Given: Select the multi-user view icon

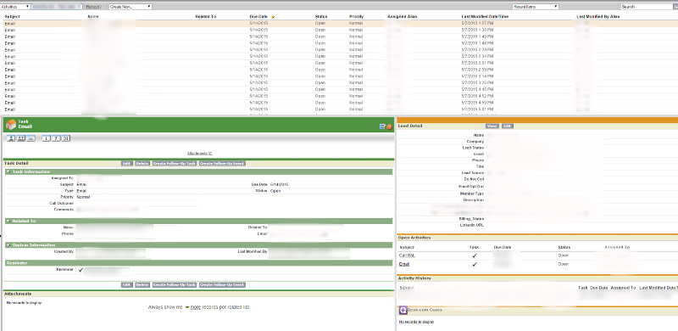Looking at the screenshot, I should pyautogui.click(x=20, y=138).
